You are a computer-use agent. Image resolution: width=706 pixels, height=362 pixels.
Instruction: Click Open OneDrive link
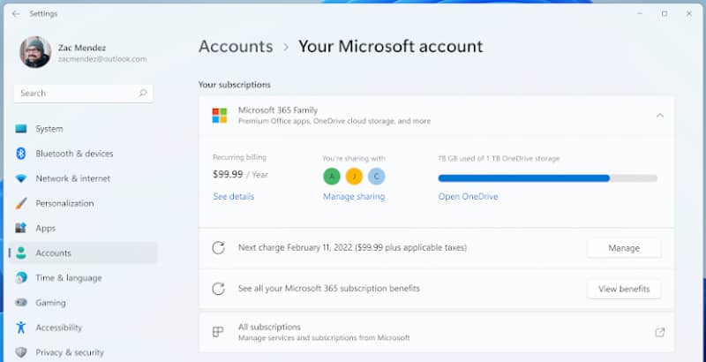click(x=469, y=197)
